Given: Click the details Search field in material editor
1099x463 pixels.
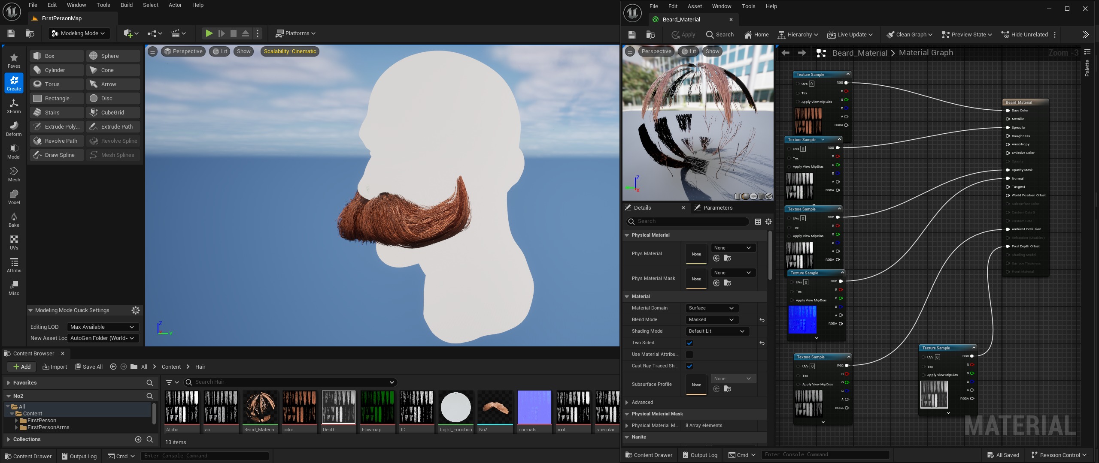Looking at the screenshot, I should point(688,221).
